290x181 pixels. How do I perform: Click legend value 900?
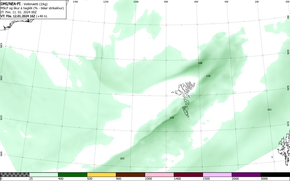coord(119,179)
